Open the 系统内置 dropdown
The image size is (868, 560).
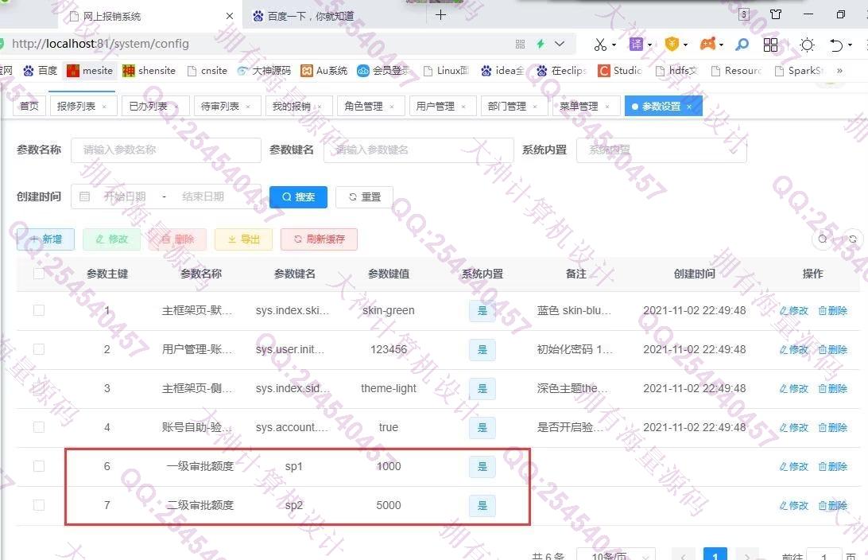click(661, 150)
